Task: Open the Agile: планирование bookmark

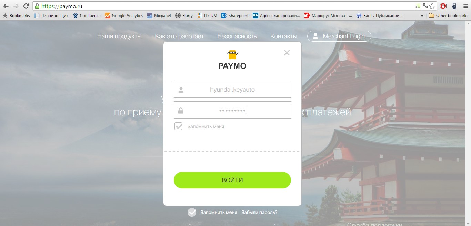Action: point(277,16)
